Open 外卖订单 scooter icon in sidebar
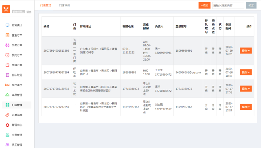 7,45
